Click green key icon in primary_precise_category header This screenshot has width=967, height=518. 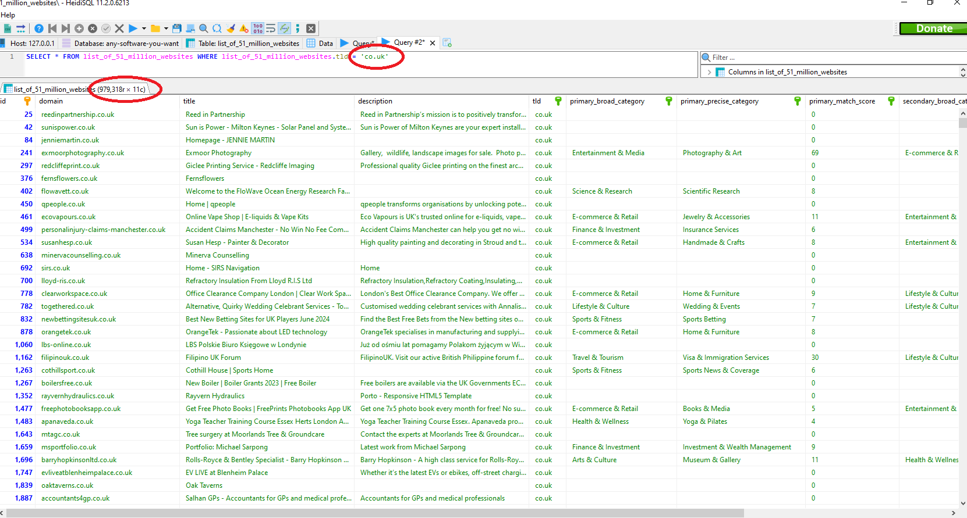[x=798, y=101]
